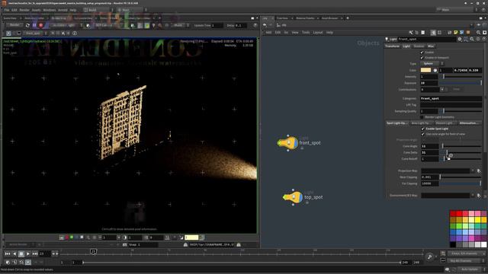The height and width of the screenshot is (274, 488).
Task: Open the Edit menu in top menu bar
Action: click(x=14, y=10)
